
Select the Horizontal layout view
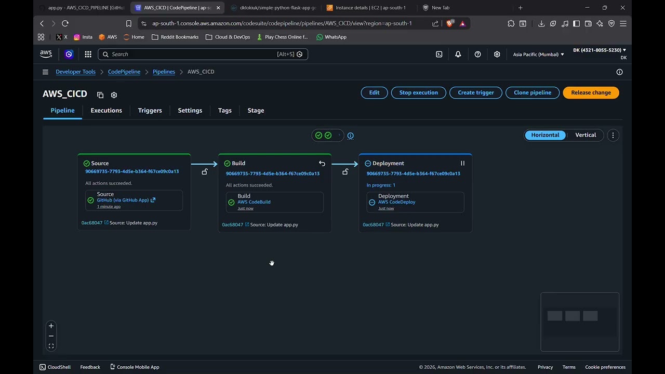[545, 135]
